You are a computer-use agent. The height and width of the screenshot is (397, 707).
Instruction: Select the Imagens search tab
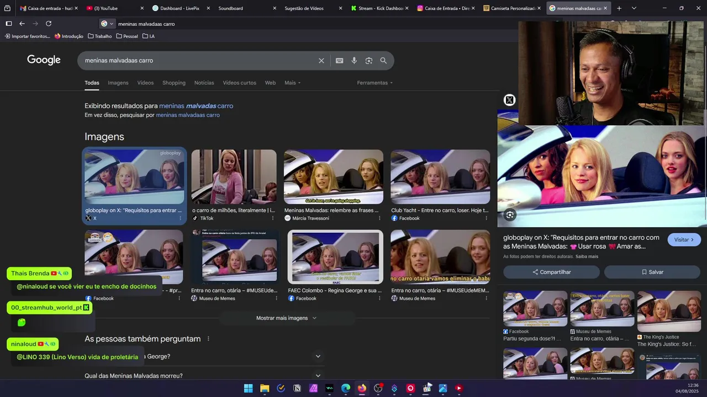pos(118,83)
